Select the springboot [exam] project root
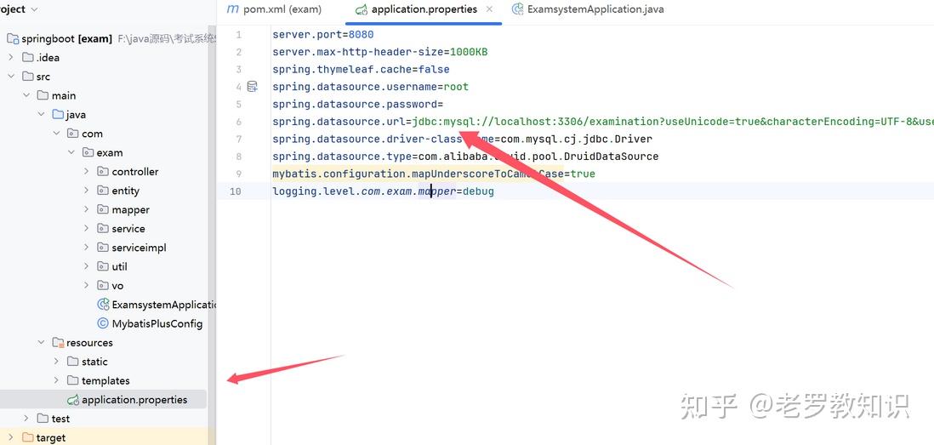Screen dimensions: 934x445 click(x=66, y=39)
